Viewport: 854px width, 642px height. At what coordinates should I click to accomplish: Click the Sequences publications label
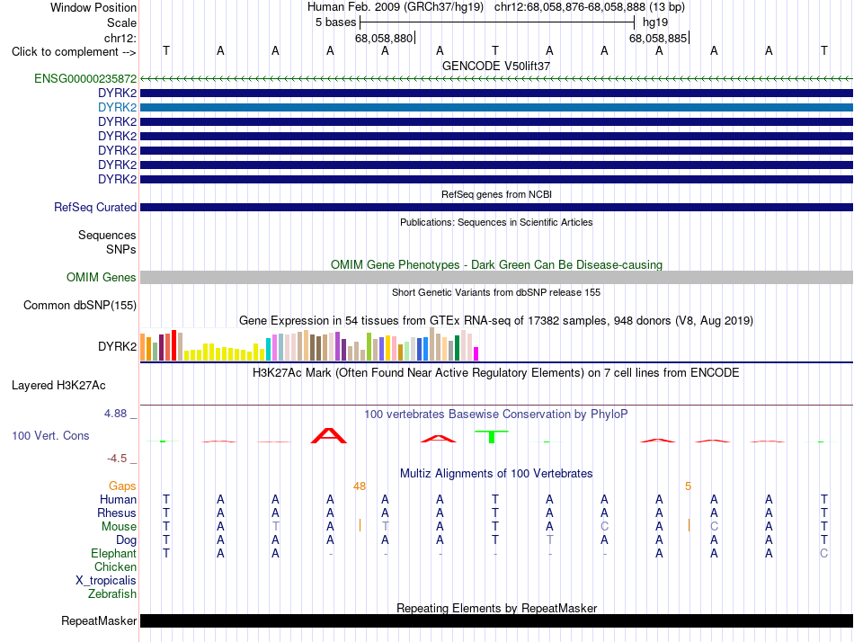(x=107, y=235)
